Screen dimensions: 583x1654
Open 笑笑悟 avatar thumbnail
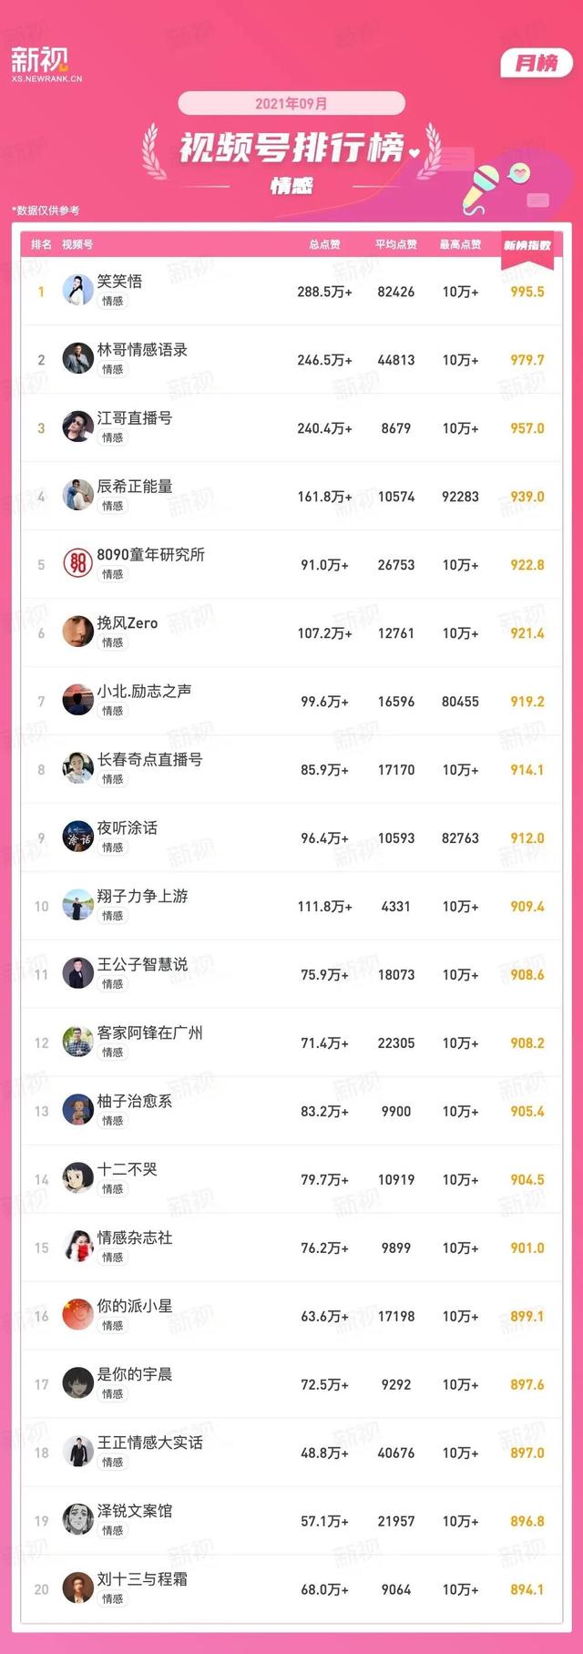78,291
